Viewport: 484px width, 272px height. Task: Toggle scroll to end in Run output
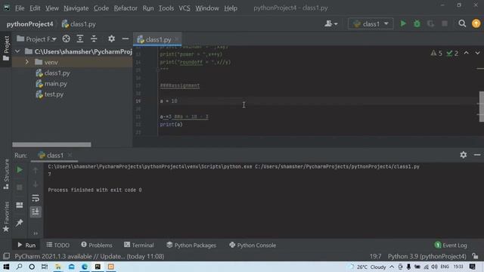pyautogui.click(x=36, y=212)
